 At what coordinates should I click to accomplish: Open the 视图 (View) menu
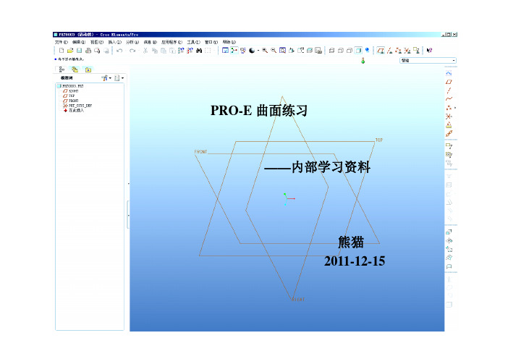[96, 42]
